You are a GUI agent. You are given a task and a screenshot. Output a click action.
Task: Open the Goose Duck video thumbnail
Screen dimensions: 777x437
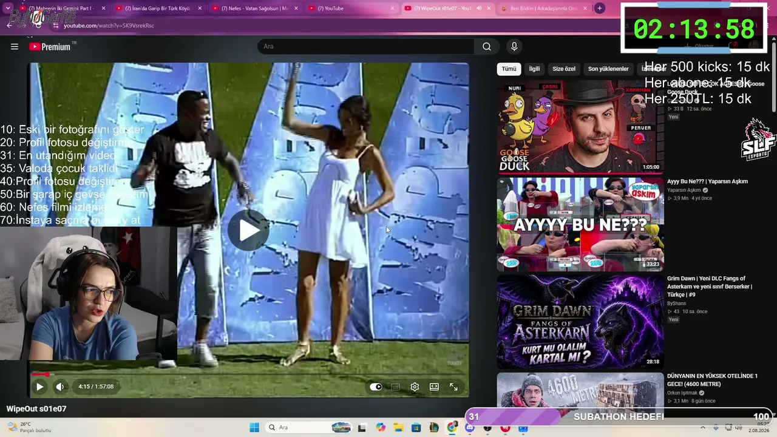pos(580,127)
